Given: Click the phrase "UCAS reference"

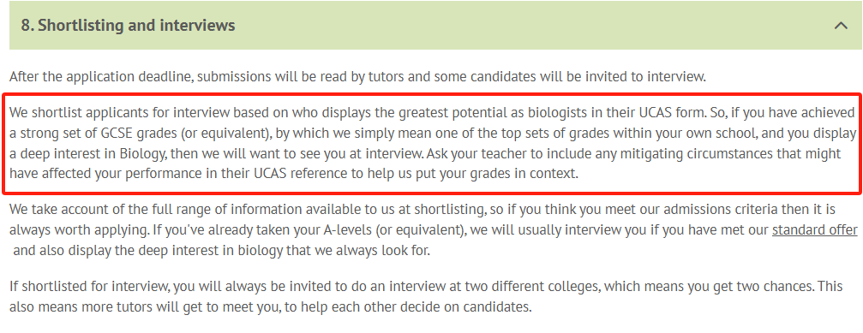Looking at the screenshot, I should 298,174.
